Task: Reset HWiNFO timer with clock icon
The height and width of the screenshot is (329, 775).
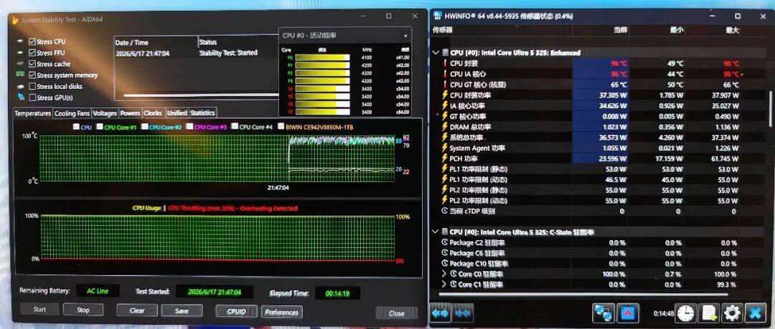Action: tap(686, 313)
